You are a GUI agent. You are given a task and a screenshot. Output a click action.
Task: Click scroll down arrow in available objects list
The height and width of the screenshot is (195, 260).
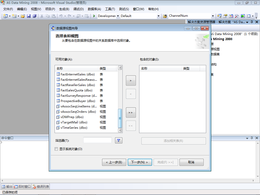click(x=120, y=130)
